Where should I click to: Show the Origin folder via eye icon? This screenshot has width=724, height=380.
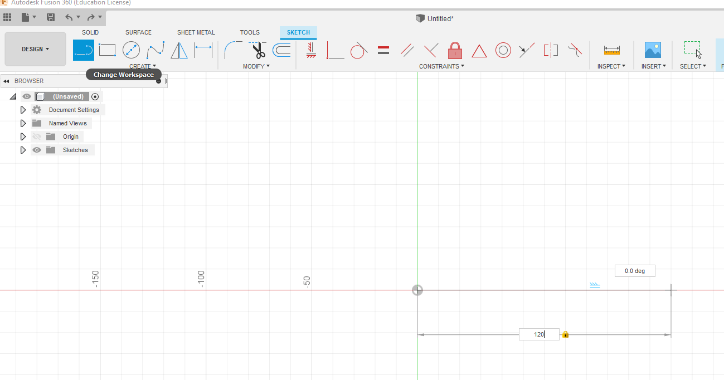tap(37, 137)
